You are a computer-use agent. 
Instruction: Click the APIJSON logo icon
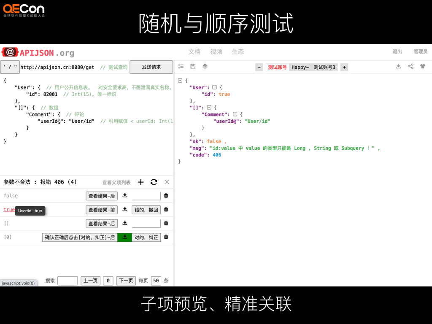(x=10, y=52)
